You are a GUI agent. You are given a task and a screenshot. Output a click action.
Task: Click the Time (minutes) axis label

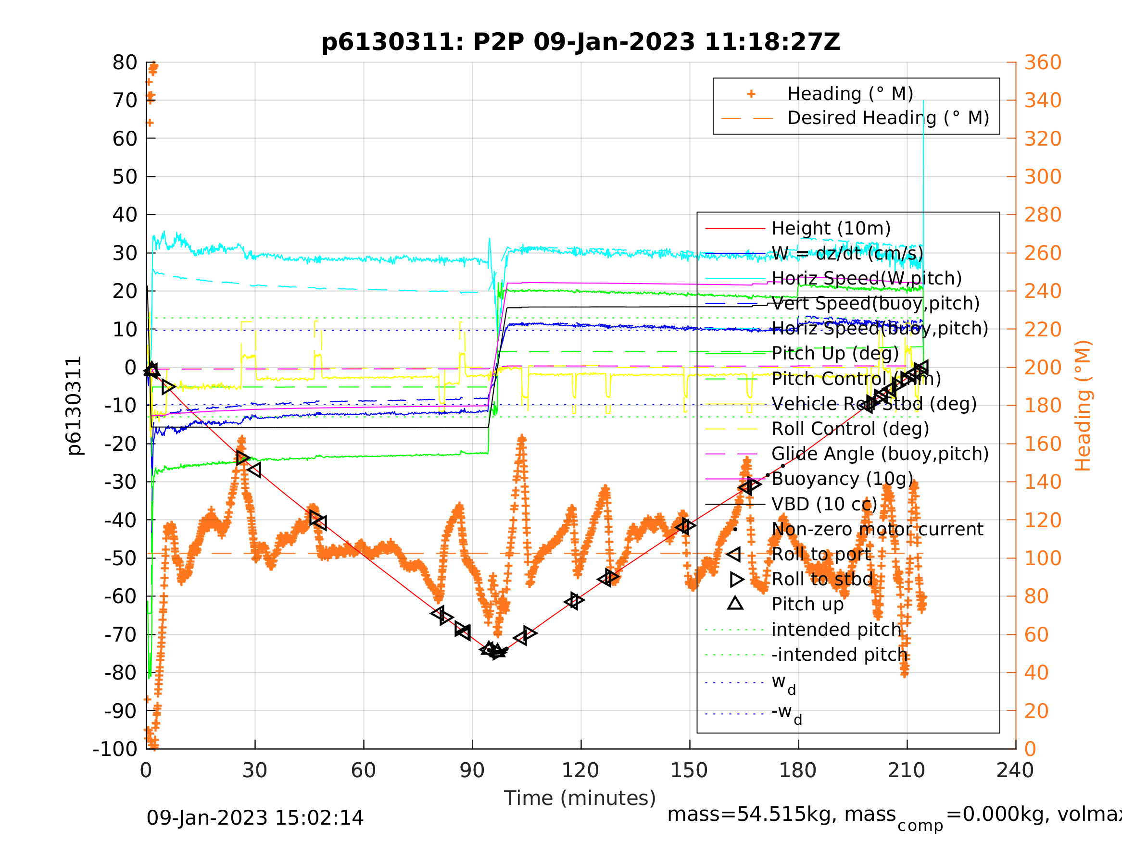580,798
